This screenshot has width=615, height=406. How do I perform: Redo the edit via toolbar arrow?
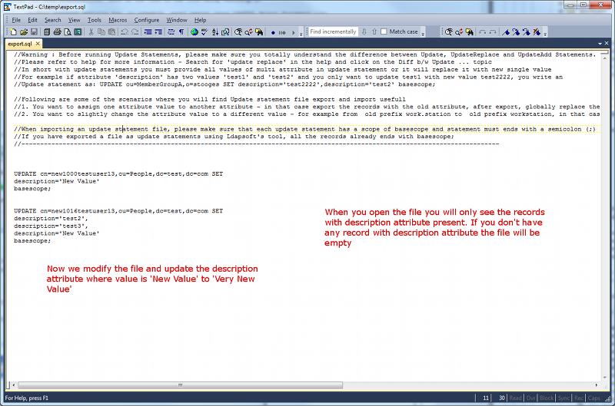pos(135,32)
